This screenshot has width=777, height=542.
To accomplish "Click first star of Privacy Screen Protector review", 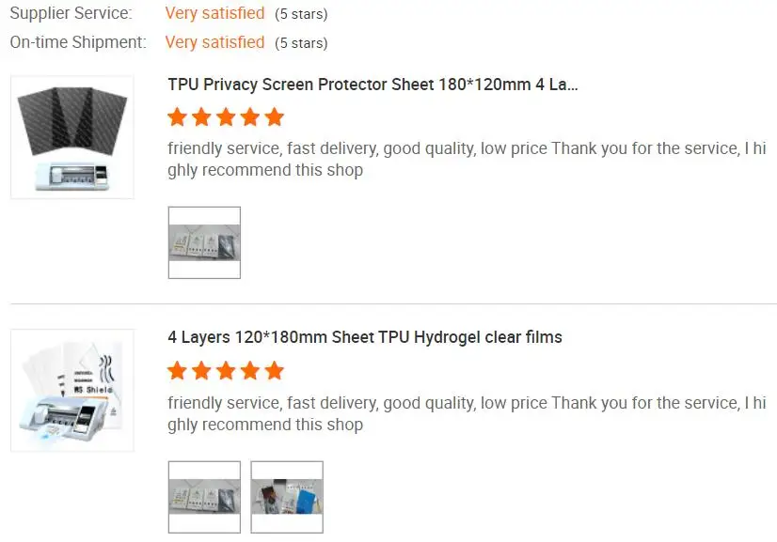I will pos(177,117).
